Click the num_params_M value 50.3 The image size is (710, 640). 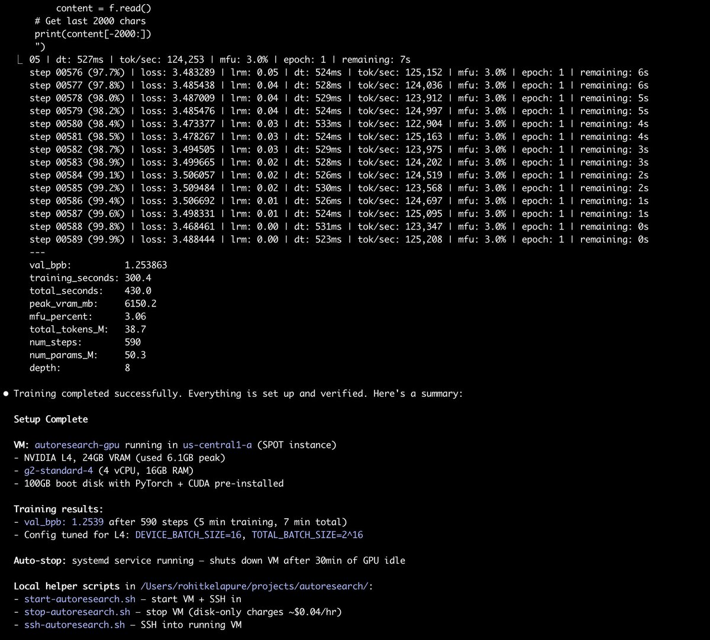135,355
